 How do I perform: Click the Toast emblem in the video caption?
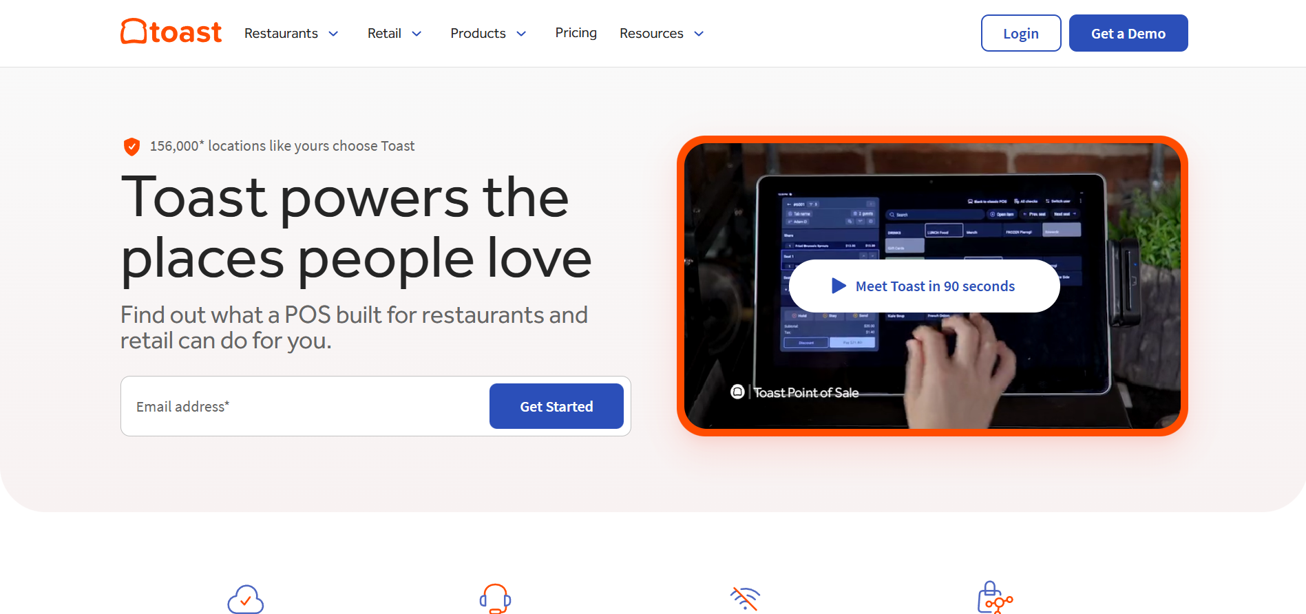pos(737,392)
